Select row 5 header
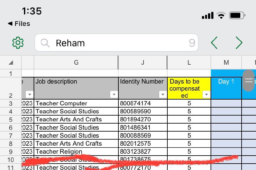Viewport: 256px width, 170px height. [11, 119]
